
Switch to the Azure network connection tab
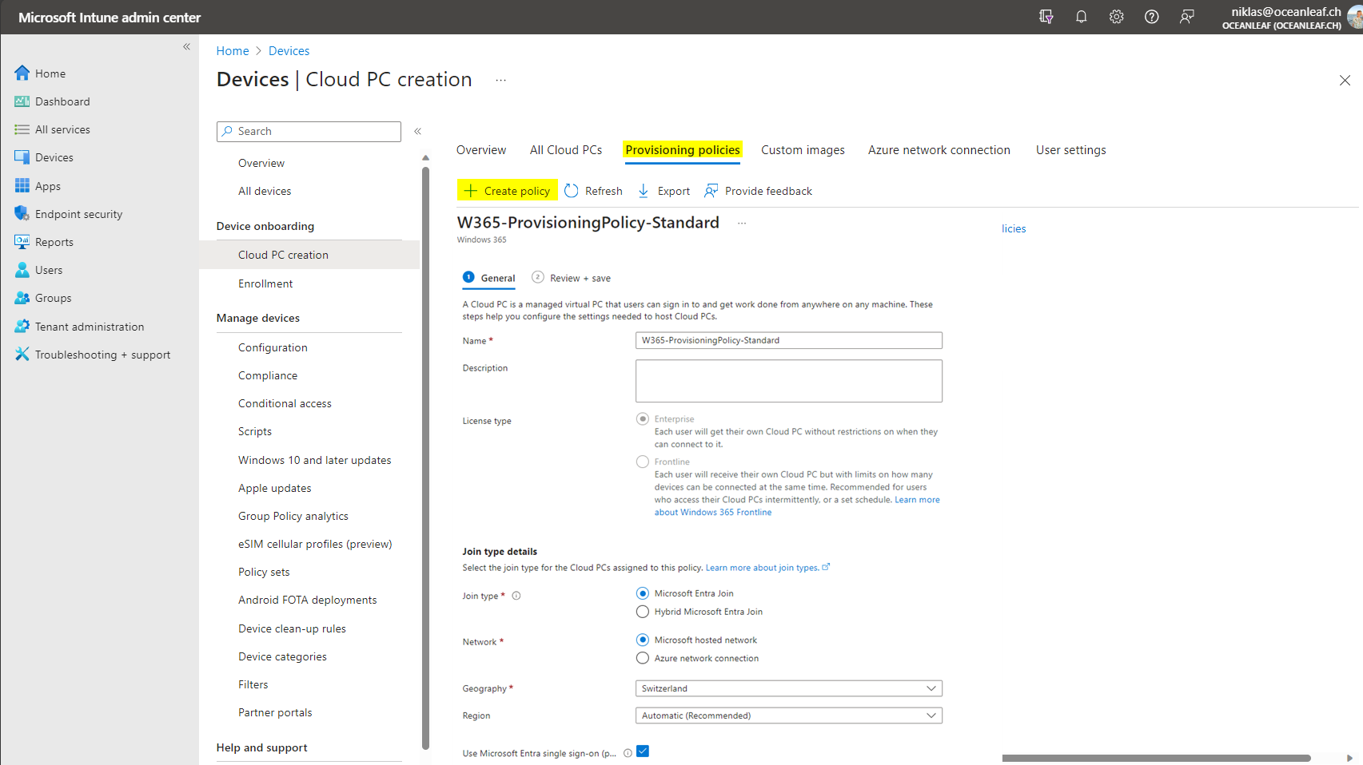939,150
